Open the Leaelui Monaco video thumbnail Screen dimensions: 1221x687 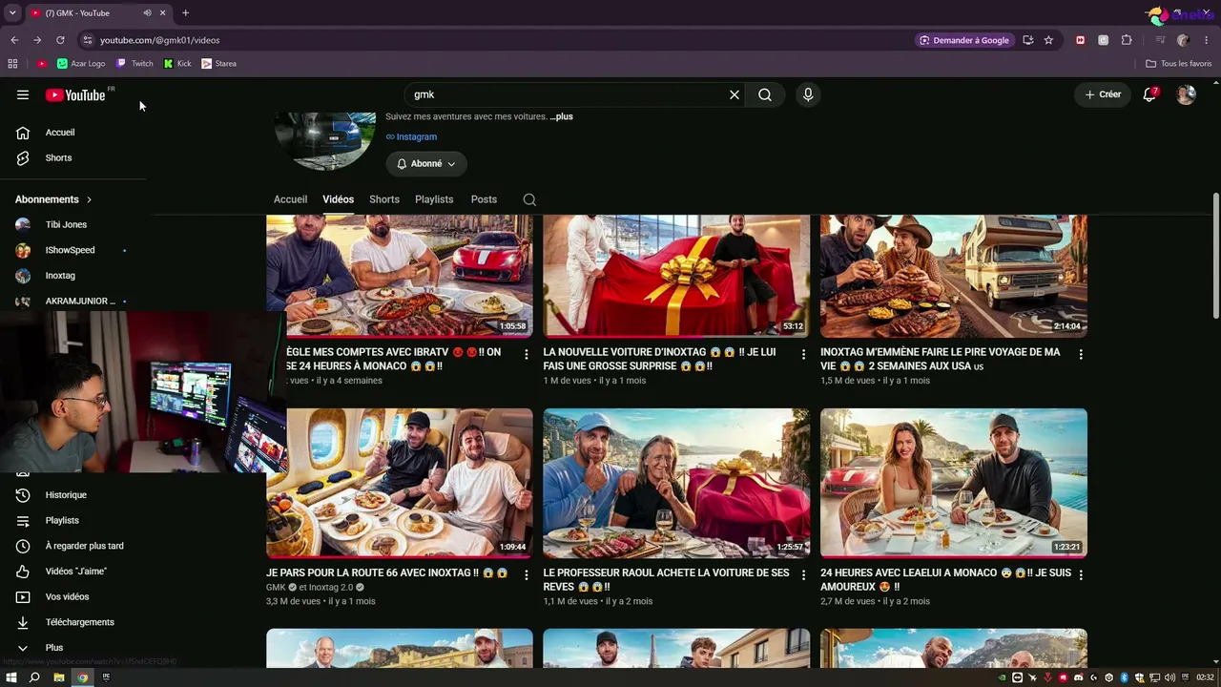(x=954, y=483)
